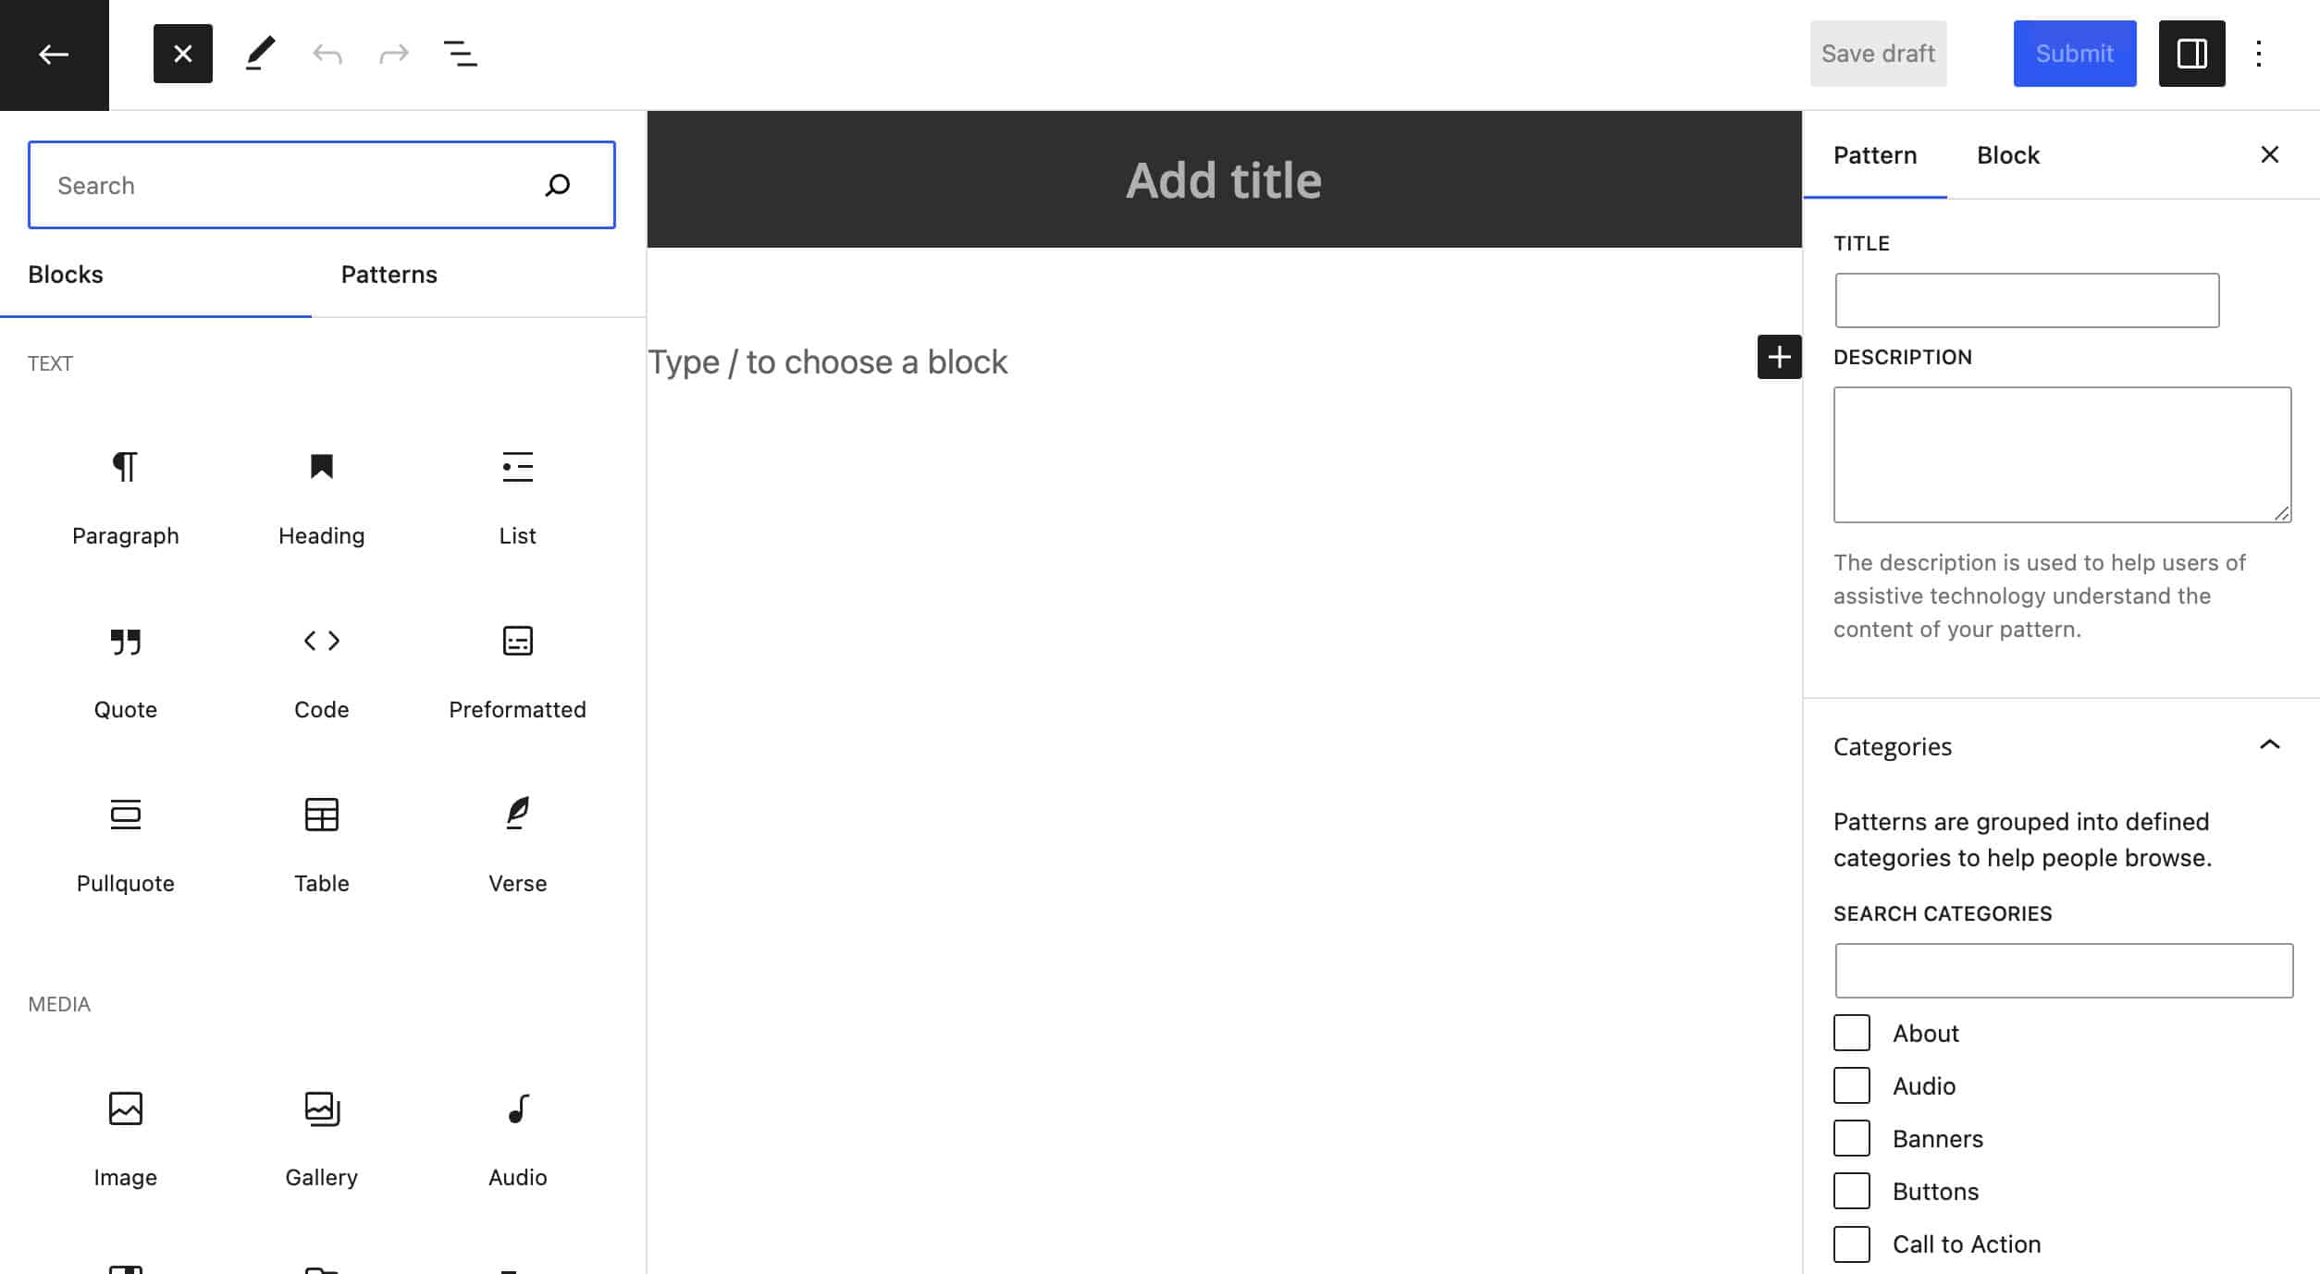
Task: Submit the pattern draft
Action: click(2074, 54)
